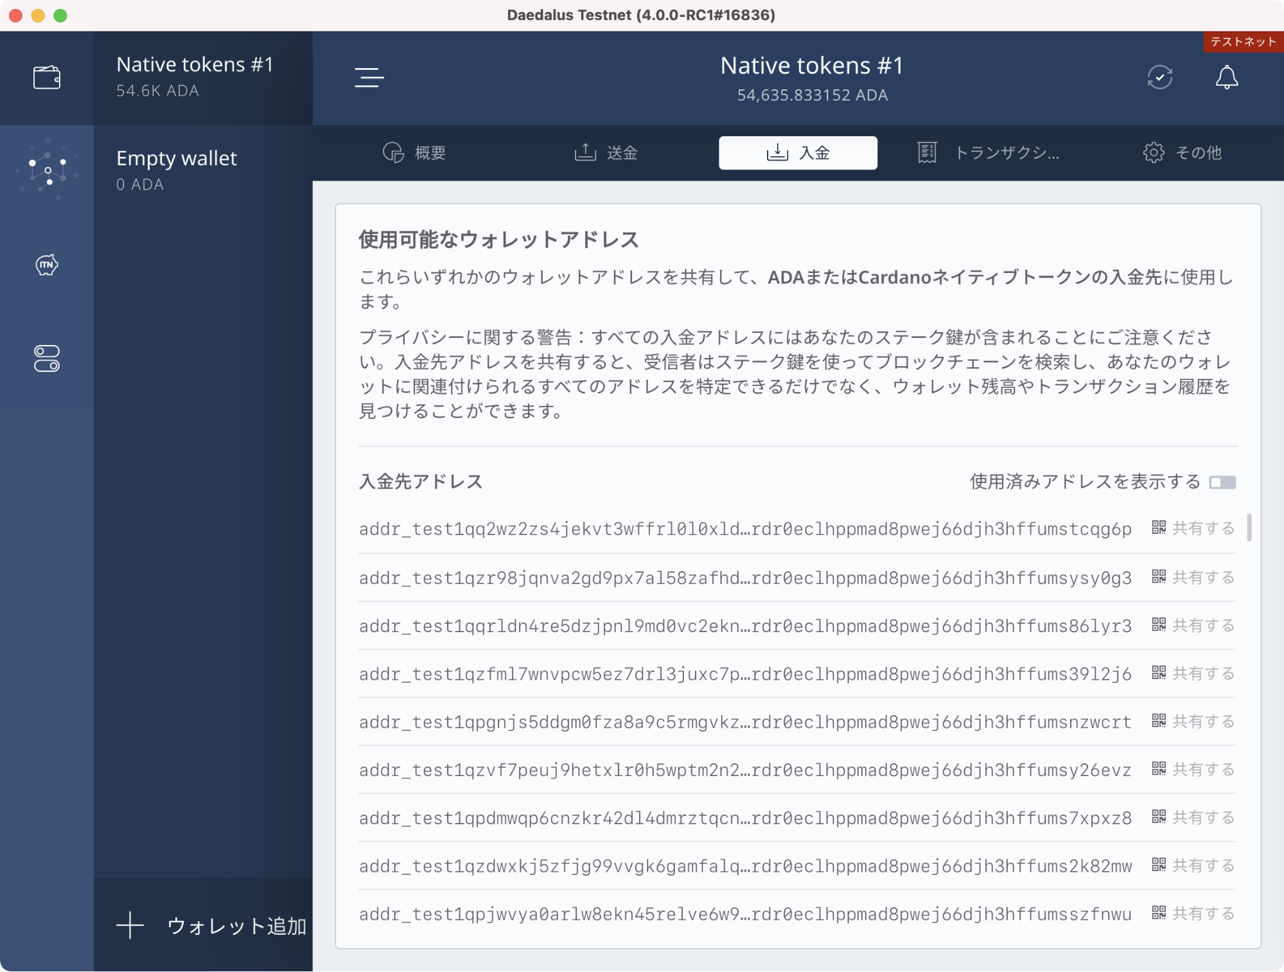
Task: Click address text addr_test1qzfml7wnvpcw5ez7drl3juxc7p…
Action: [x=745, y=674]
